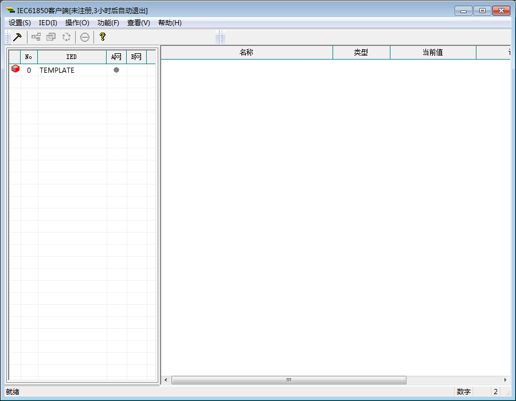Close the IEC61850 client window
The width and height of the screenshot is (516, 401).
tap(501, 10)
